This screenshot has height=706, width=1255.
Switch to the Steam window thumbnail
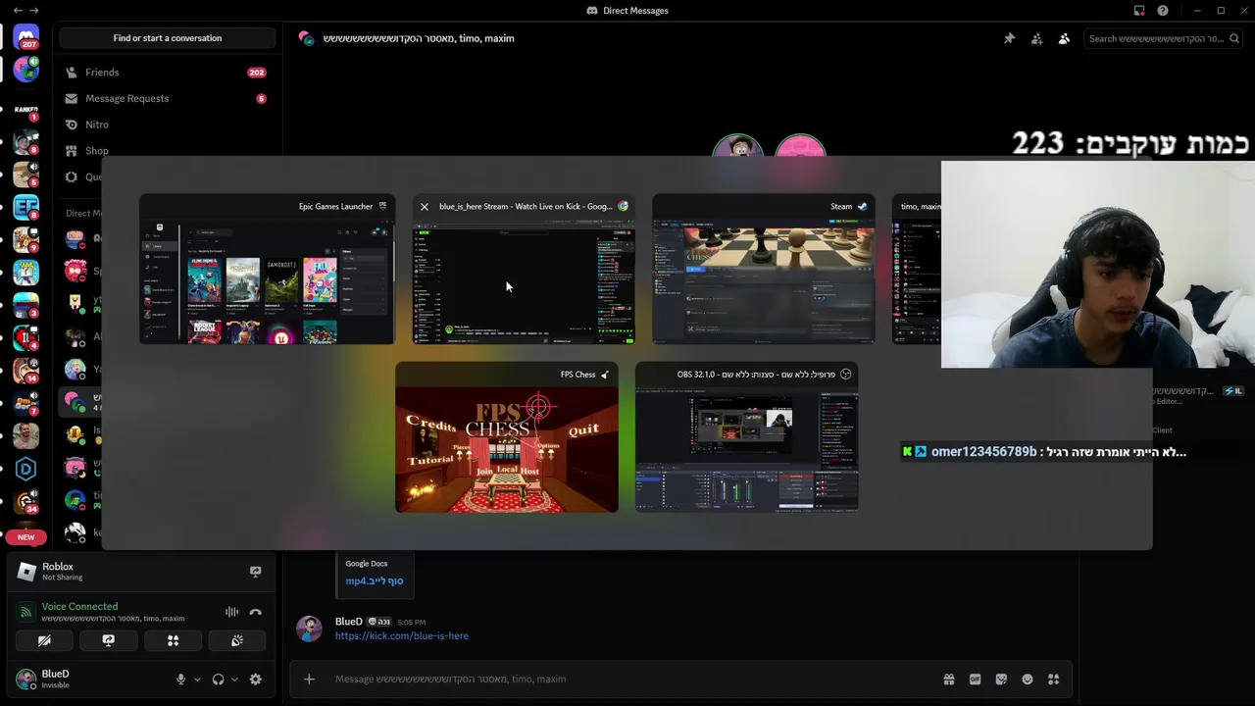click(763, 270)
